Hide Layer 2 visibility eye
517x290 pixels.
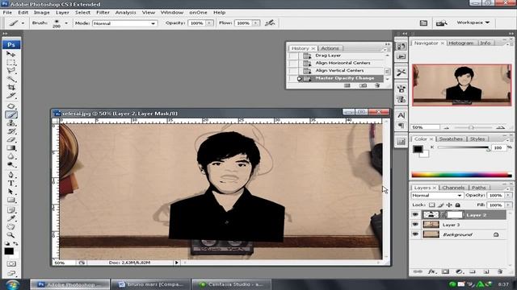tap(415, 215)
